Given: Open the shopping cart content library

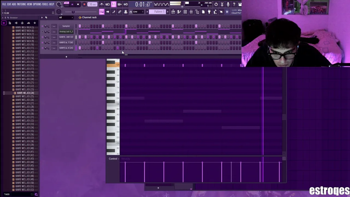Looking at the screenshot, I should pos(227,12).
